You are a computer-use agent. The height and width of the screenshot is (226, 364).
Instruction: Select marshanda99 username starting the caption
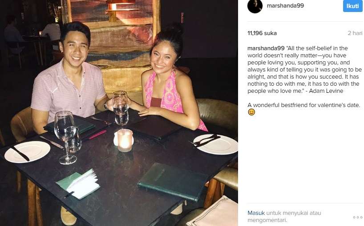(266, 48)
